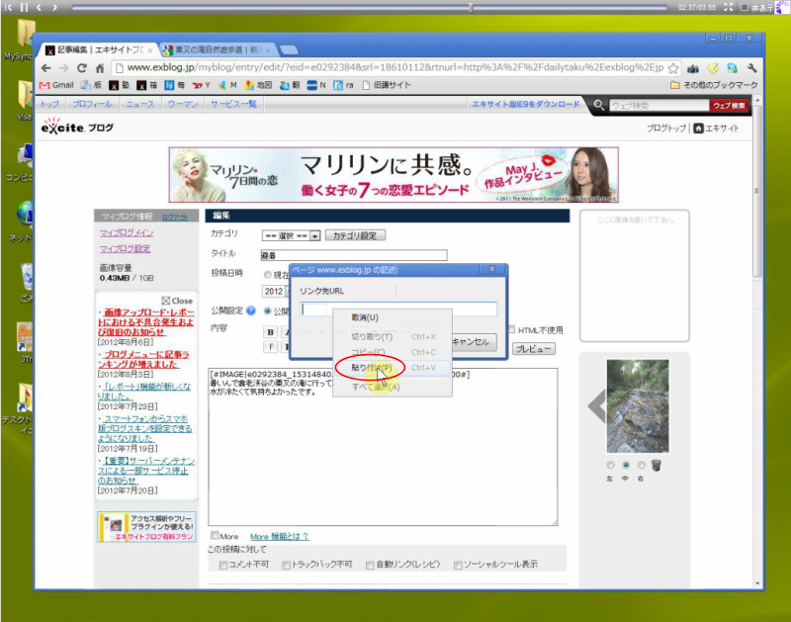The width and height of the screenshot is (791, 622).
Task: Click into the タイトル input field
Action: pos(354,255)
